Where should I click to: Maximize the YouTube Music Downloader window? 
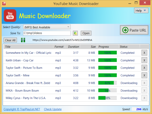click(136, 3)
